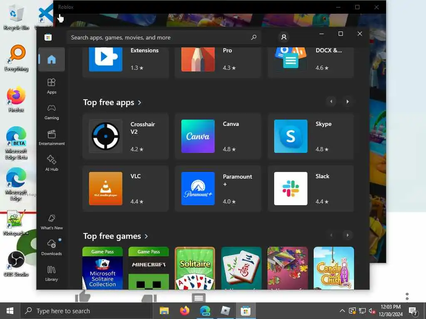Open File Explorer from taskbar

(164, 311)
